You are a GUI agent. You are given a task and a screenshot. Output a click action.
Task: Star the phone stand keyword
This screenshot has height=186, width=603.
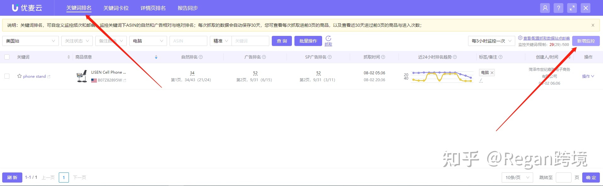pos(20,76)
